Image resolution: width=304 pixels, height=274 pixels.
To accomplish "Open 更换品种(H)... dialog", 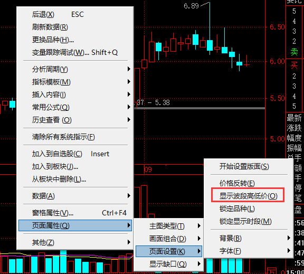I will click(x=75, y=40).
